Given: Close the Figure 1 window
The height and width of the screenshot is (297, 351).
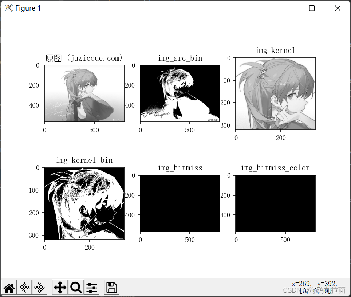Looking at the screenshot, I should click(338, 8).
